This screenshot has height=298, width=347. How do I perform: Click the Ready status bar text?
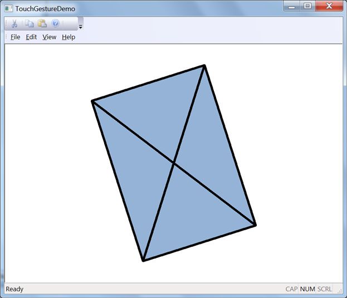pyautogui.click(x=14, y=289)
